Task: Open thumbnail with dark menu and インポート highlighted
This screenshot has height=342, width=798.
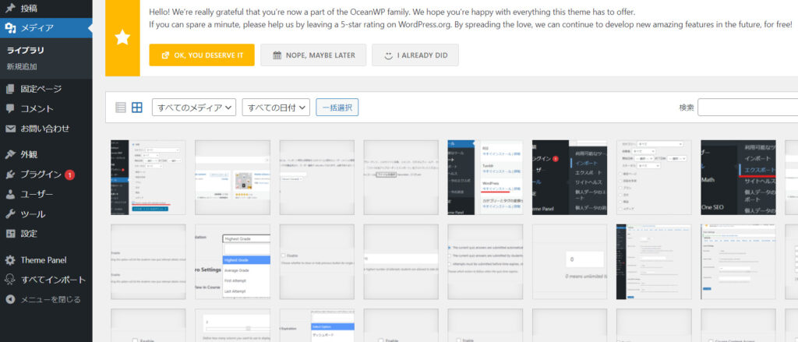Action: pos(570,178)
